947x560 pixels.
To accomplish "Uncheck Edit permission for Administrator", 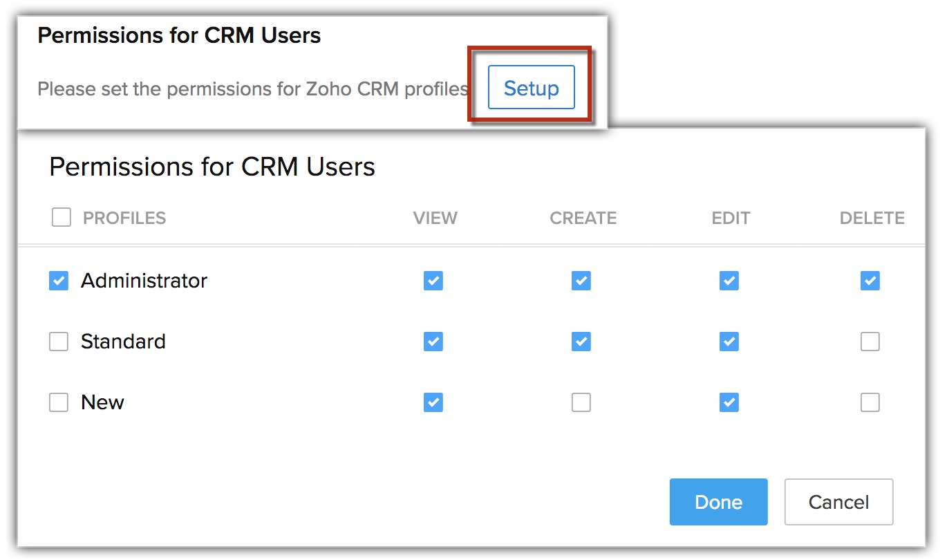I will tap(729, 281).
